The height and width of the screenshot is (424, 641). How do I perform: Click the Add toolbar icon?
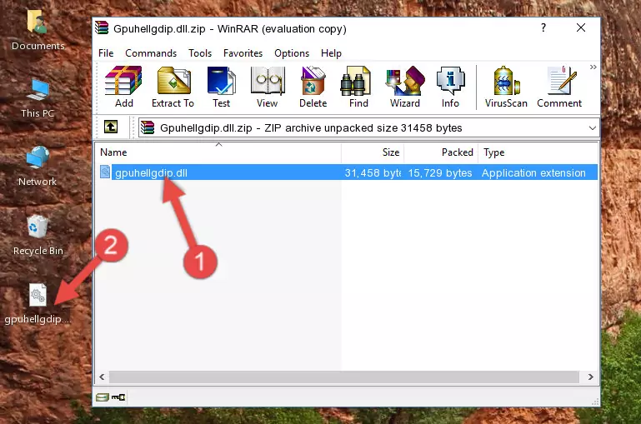click(123, 87)
